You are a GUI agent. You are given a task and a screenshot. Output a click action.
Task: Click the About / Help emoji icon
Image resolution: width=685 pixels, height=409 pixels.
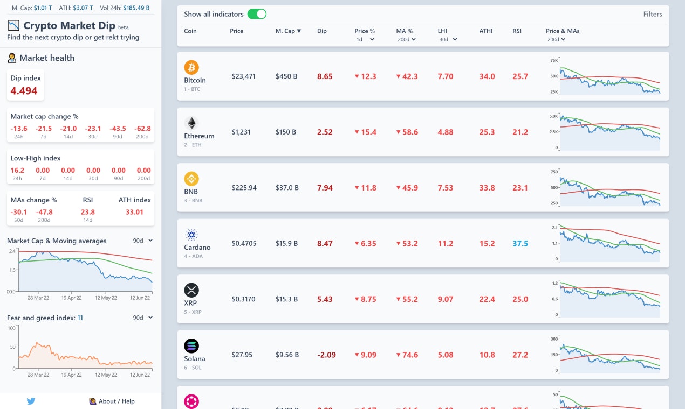[93, 401]
